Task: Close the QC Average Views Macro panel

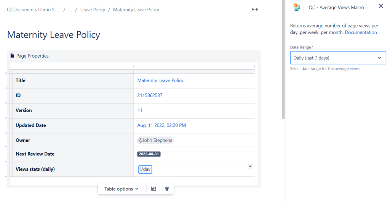Action: click(x=381, y=6)
